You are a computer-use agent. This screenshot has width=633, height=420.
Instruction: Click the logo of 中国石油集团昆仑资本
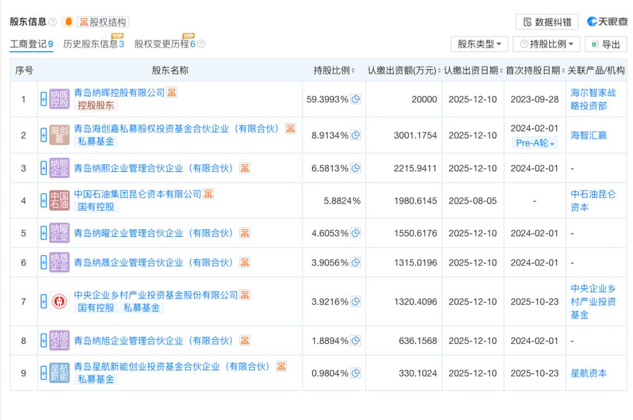(x=59, y=201)
